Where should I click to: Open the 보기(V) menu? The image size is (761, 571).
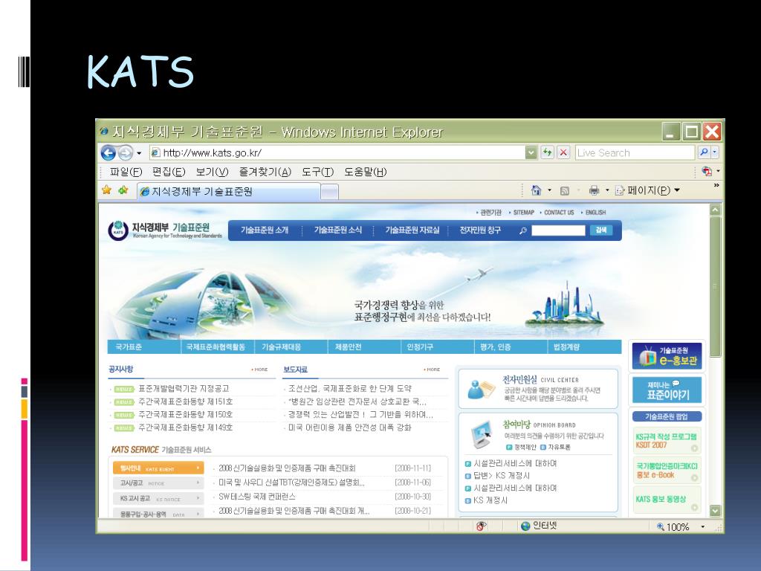pos(212,172)
